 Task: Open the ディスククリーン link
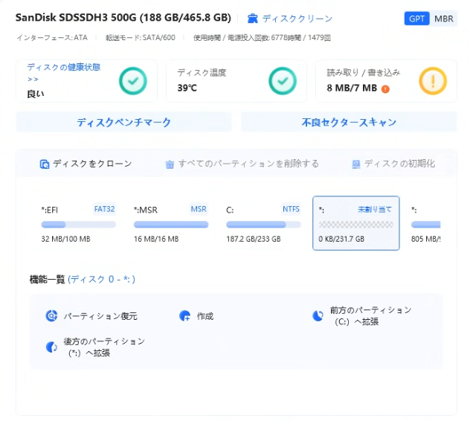coord(297,19)
